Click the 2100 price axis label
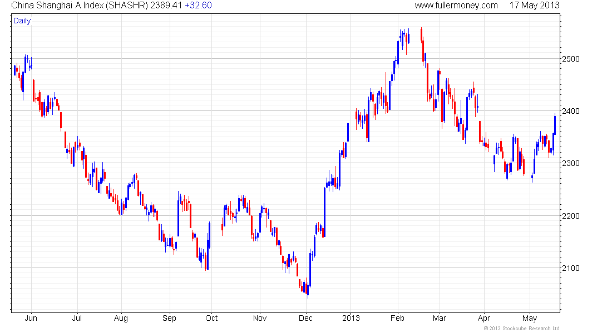Viewport: 612px width, 333px height. (x=571, y=269)
